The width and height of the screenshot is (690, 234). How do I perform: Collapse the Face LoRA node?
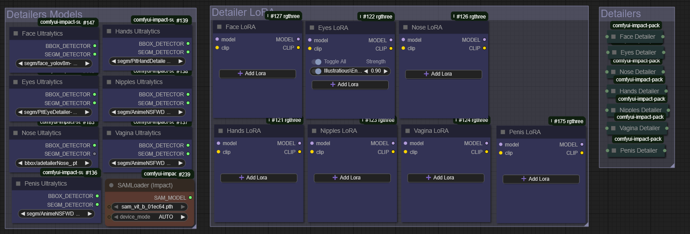219,27
